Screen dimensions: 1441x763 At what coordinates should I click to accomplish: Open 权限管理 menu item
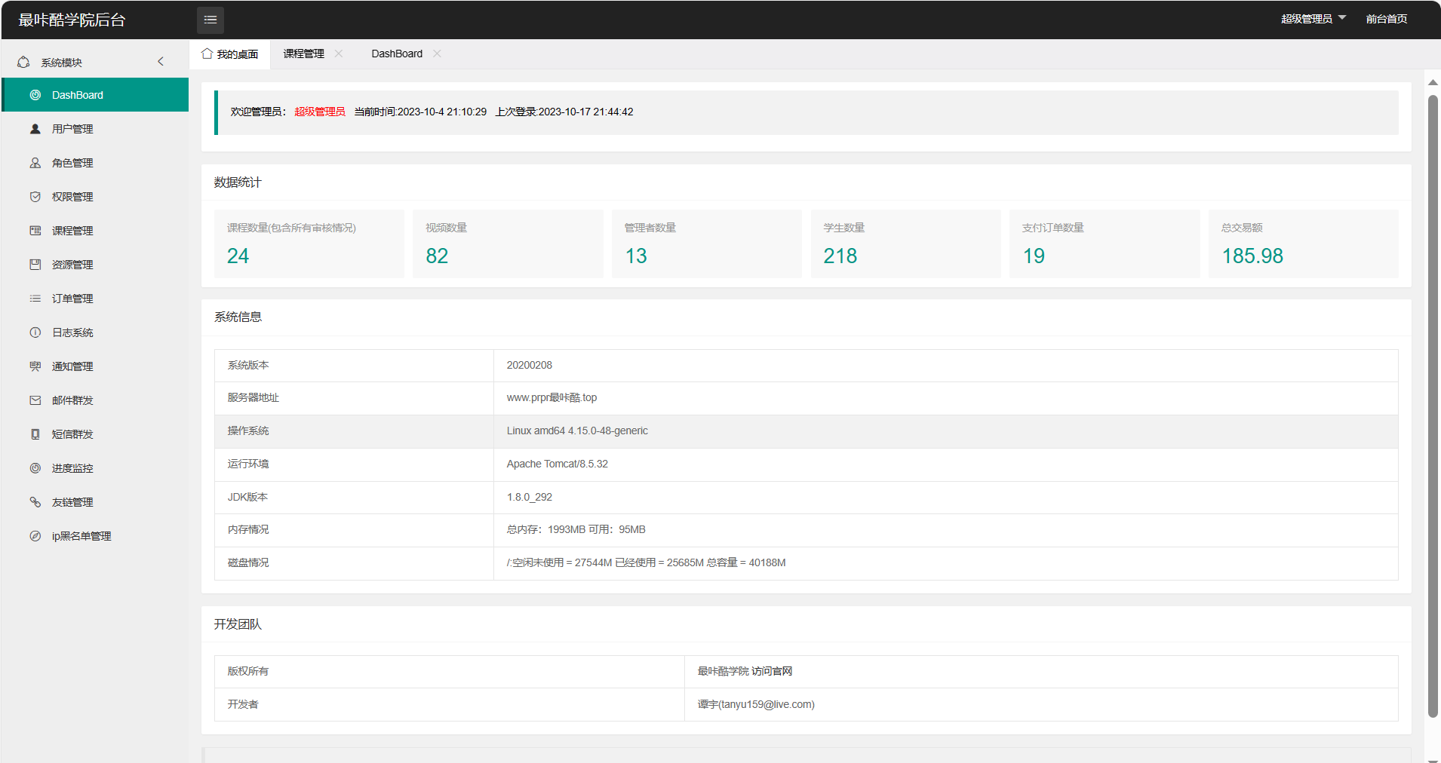95,197
